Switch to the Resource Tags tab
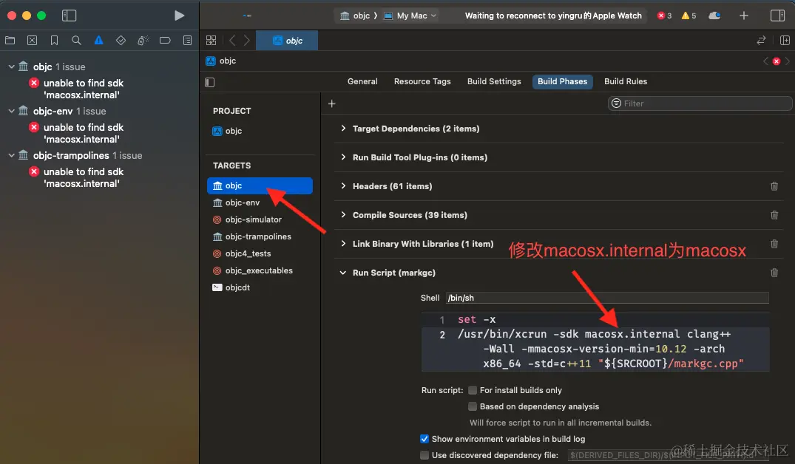795x464 pixels. coord(422,81)
